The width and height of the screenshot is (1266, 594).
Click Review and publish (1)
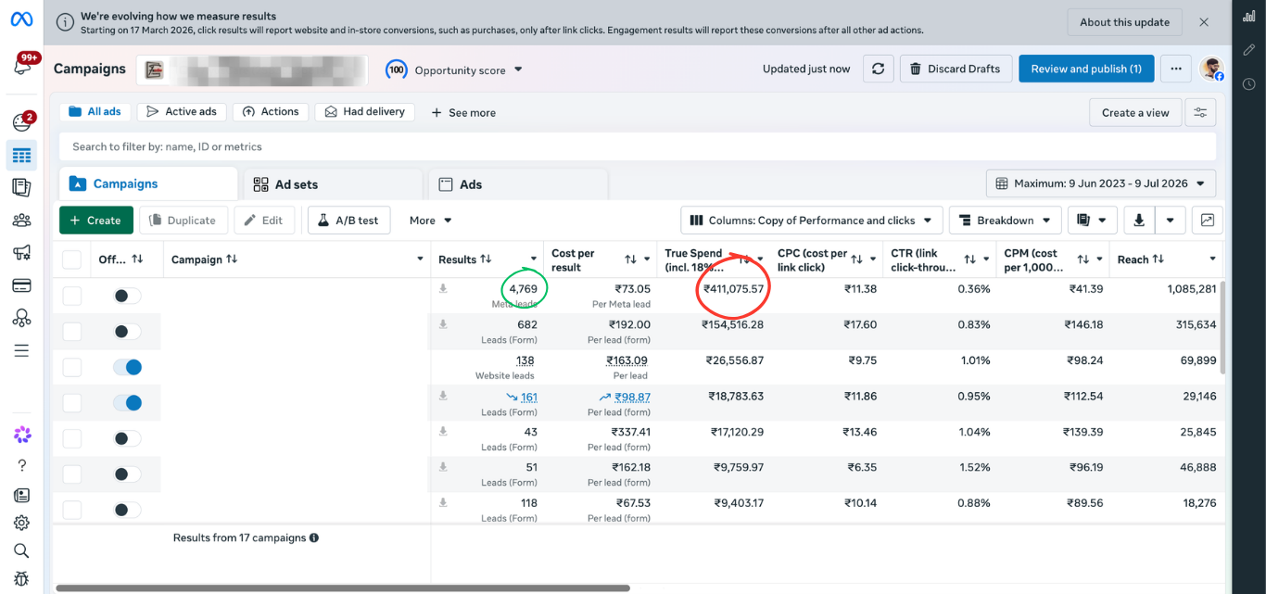pyautogui.click(x=1086, y=69)
